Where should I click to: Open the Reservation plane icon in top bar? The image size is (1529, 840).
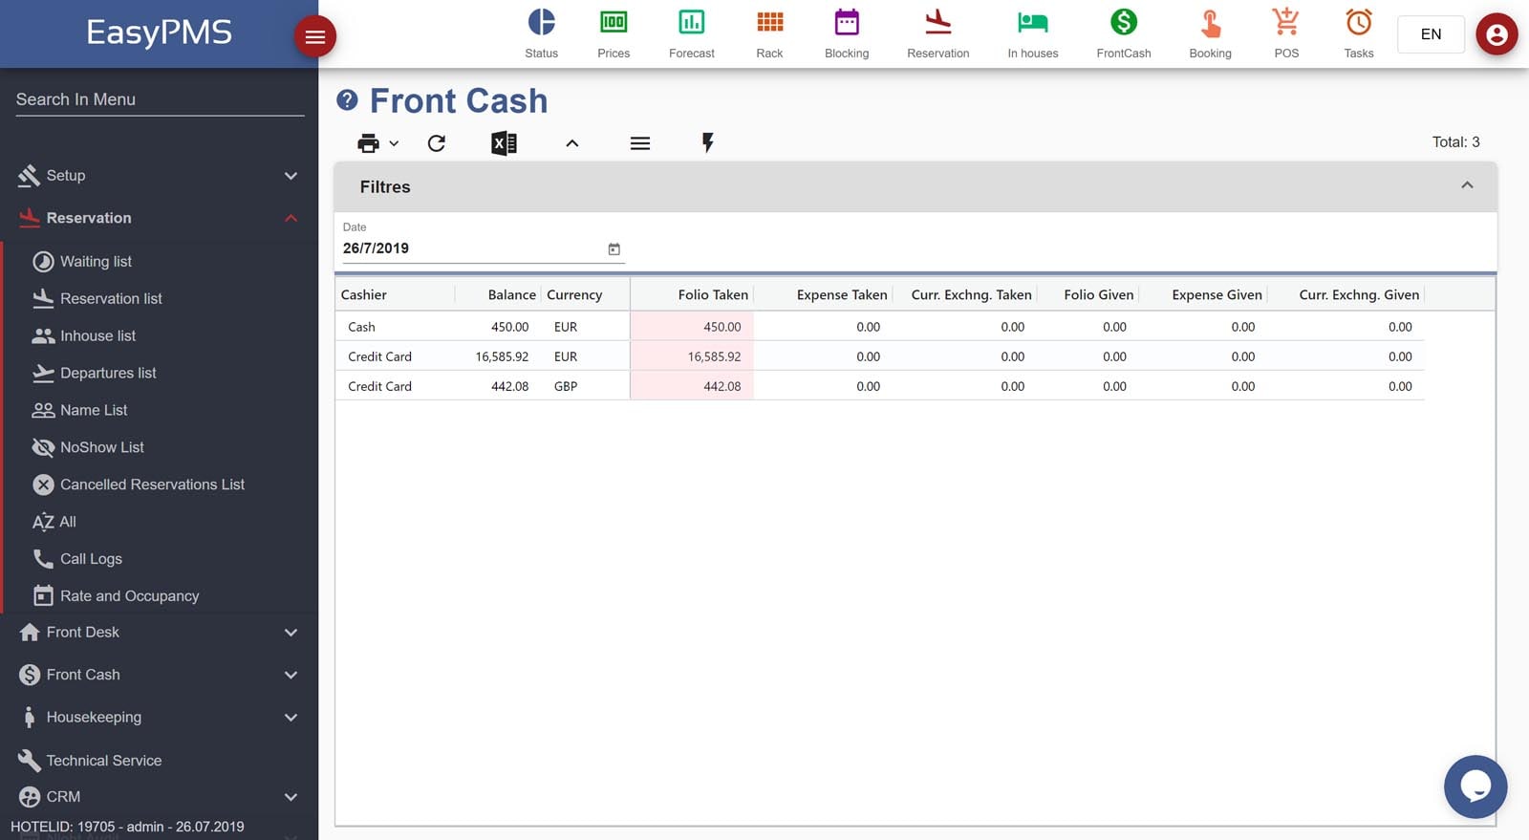click(938, 22)
